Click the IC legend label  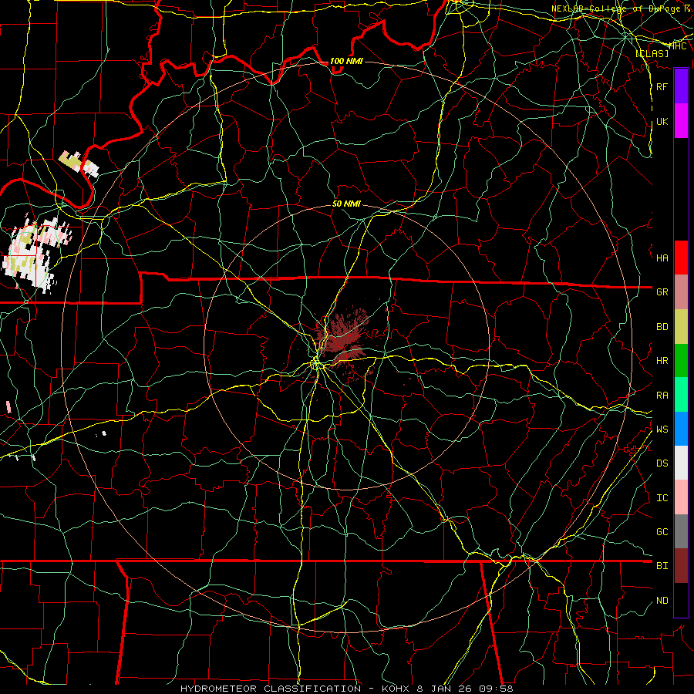[x=662, y=498]
